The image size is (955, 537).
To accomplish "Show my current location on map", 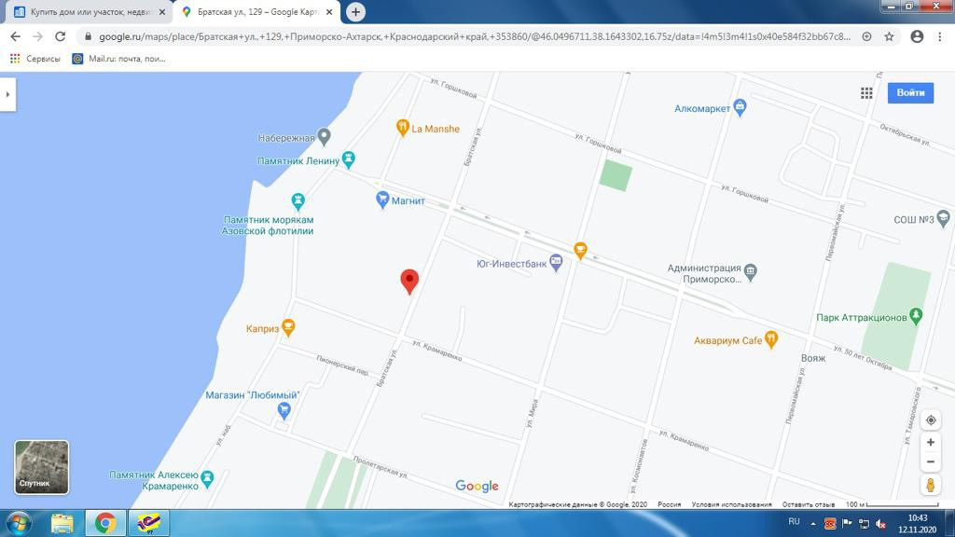I will [930, 420].
